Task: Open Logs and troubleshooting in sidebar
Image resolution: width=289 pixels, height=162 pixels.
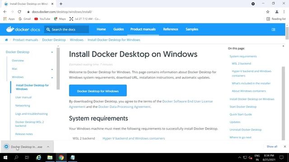Action: pyautogui.click(x=31, y=114)
